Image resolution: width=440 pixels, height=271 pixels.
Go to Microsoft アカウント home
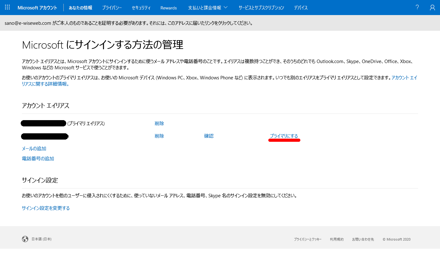(x=37, y=8)
